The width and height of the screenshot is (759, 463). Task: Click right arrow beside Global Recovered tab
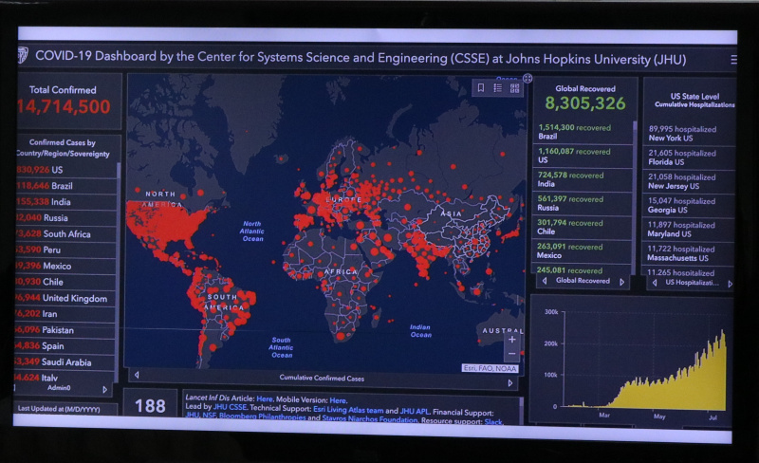[x=622, y=282]
